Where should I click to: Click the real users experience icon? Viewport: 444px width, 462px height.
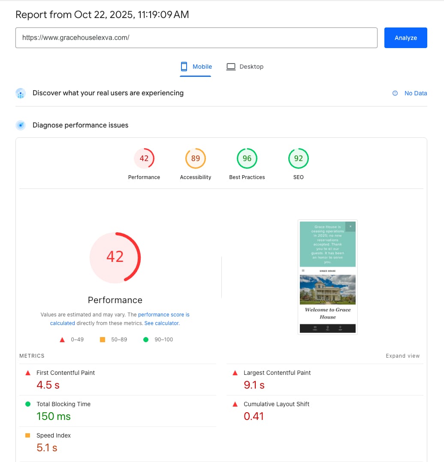pos(21,93)
